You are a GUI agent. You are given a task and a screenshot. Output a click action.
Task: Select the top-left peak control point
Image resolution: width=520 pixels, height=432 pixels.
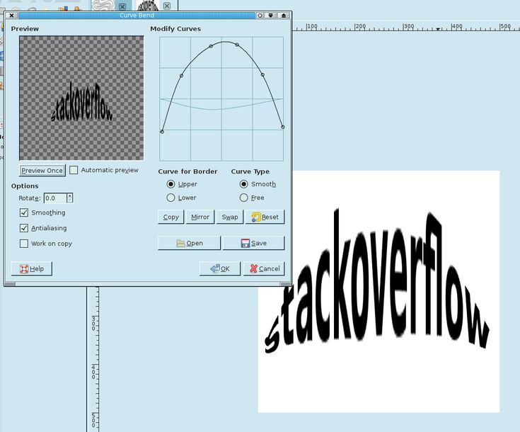(x=211, y=46)
